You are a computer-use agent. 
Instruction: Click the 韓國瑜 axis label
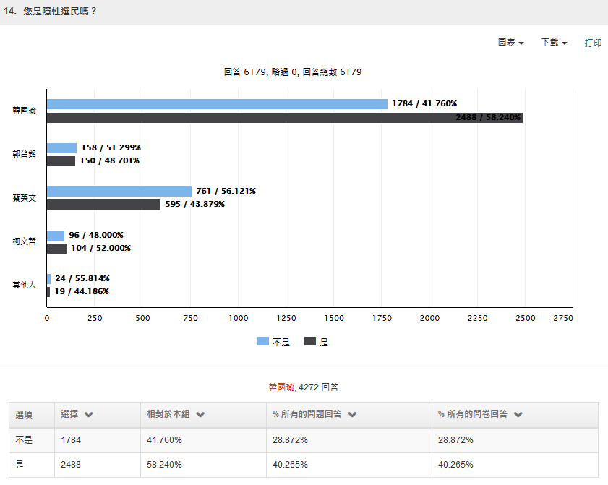click(x=24, y=111)
